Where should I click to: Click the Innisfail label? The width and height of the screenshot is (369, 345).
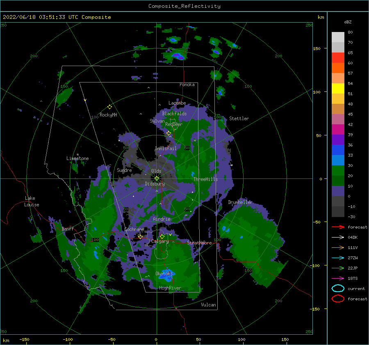tap(166, 149)
